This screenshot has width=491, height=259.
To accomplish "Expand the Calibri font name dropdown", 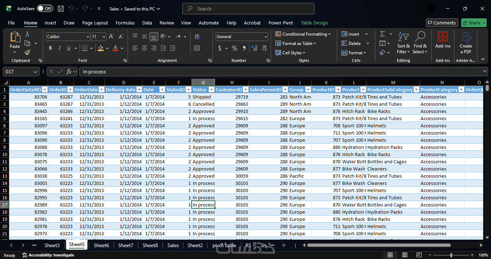I will click(88, 37).
